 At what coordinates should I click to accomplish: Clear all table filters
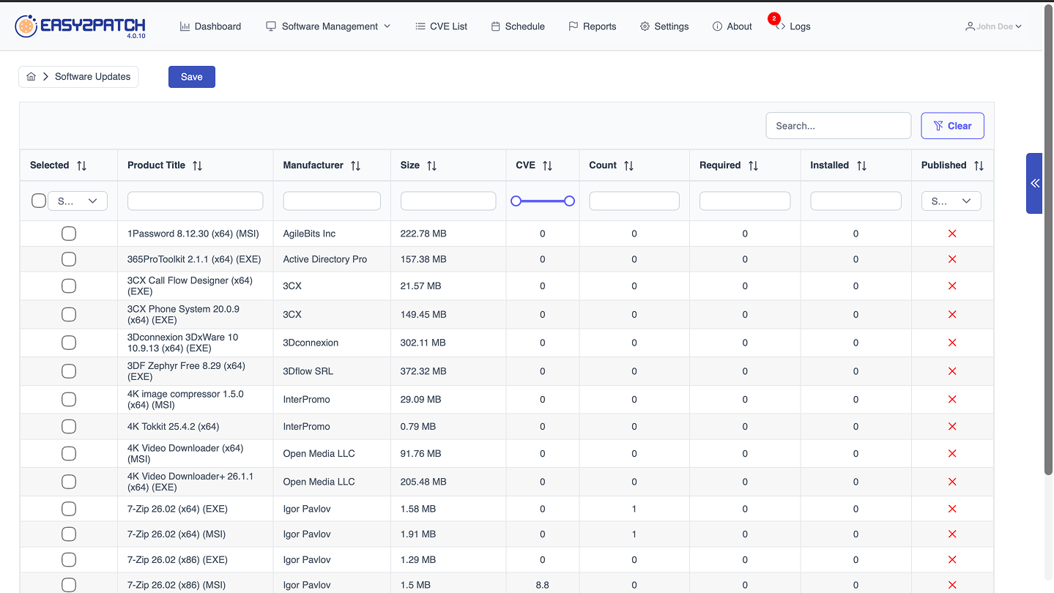(952, 126)
